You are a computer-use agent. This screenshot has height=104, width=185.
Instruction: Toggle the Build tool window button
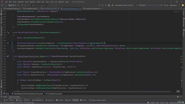75,100
